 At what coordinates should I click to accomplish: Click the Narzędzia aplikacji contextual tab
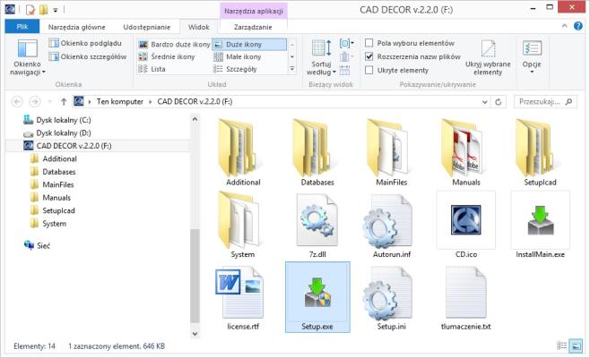click(x=254, y=12)
